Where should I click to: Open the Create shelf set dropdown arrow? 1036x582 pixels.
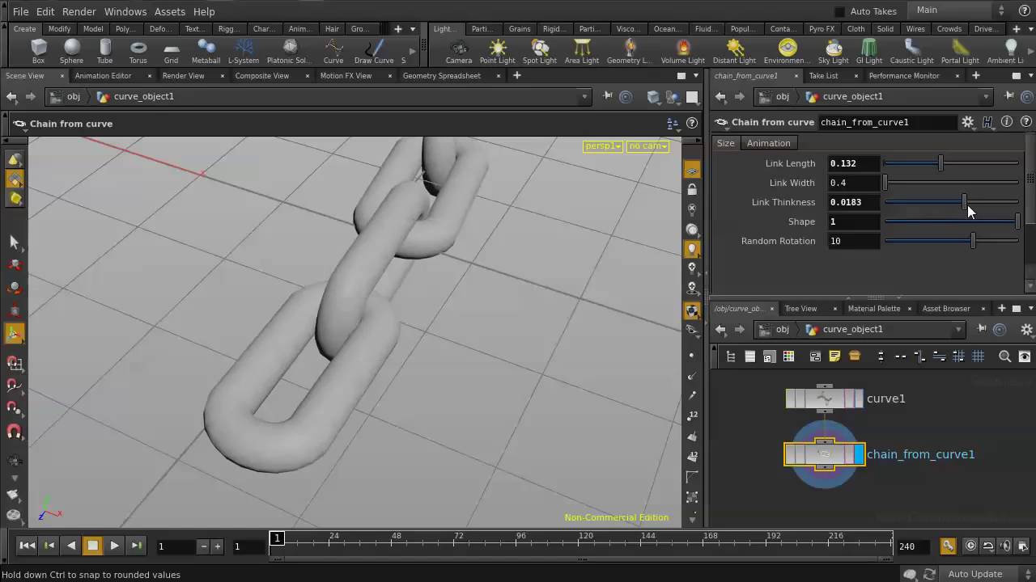[412, 29]
